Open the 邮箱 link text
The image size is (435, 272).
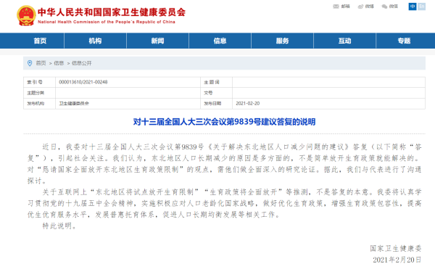pyautogui.click(x=345, y=7)
